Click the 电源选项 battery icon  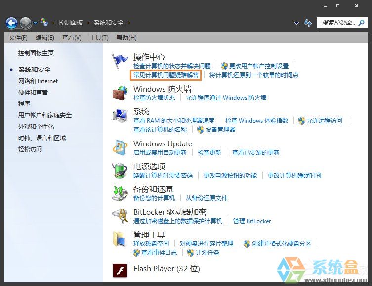pos(120,171)
